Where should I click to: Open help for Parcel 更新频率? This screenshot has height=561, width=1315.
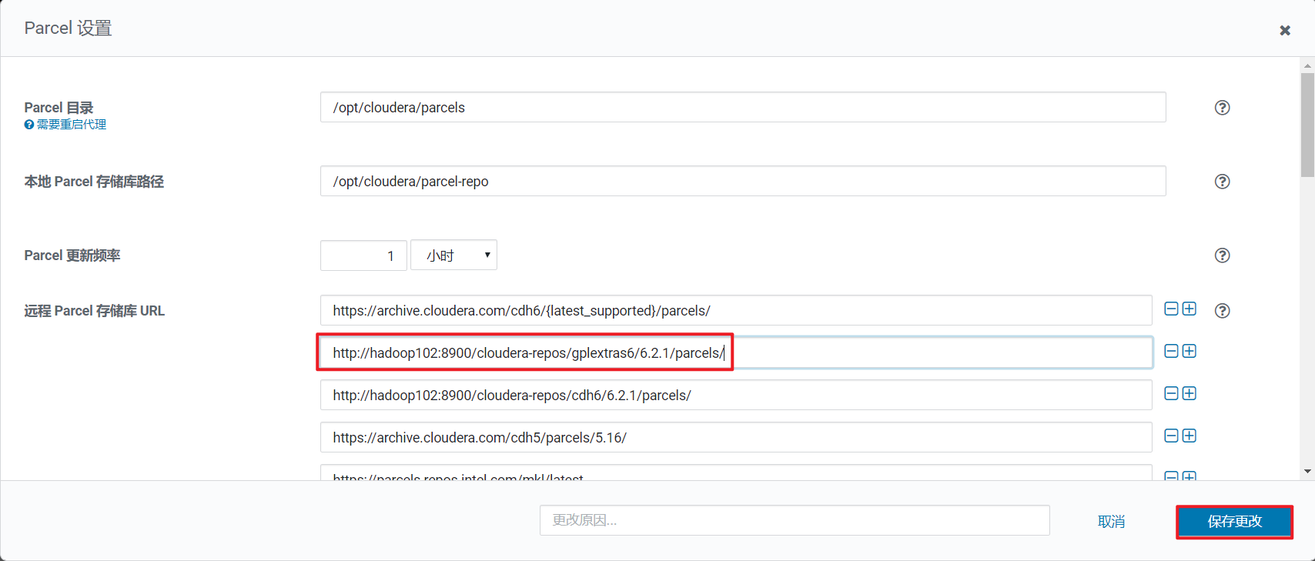(x=1222, y=255)
